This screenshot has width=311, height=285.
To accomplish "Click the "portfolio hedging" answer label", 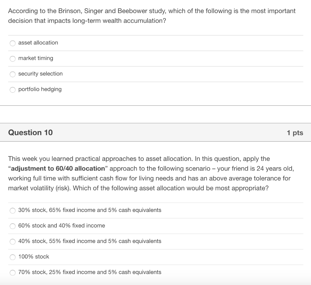I will pyautogui.click(x=40, y=89).
